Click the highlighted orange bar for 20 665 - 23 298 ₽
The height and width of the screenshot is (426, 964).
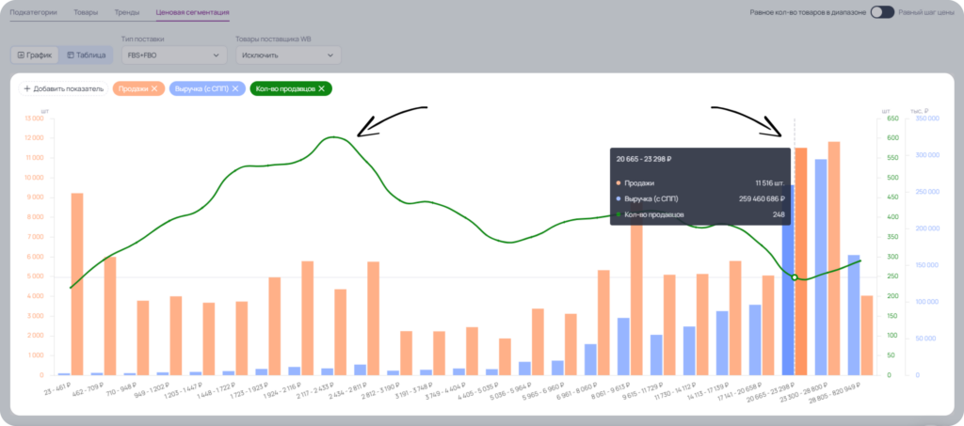[800, 261]
